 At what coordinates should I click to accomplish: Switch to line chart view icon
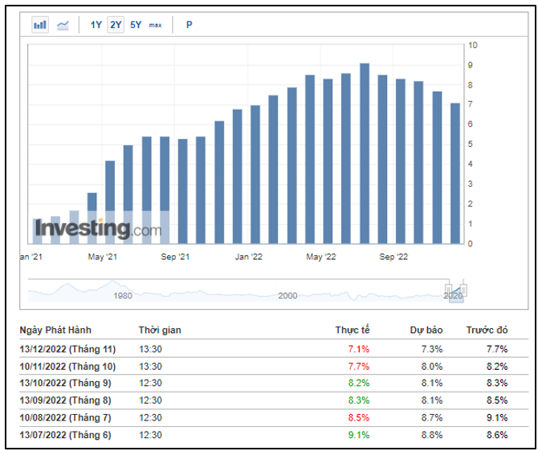pyautogui.click(x=63, y=25)
